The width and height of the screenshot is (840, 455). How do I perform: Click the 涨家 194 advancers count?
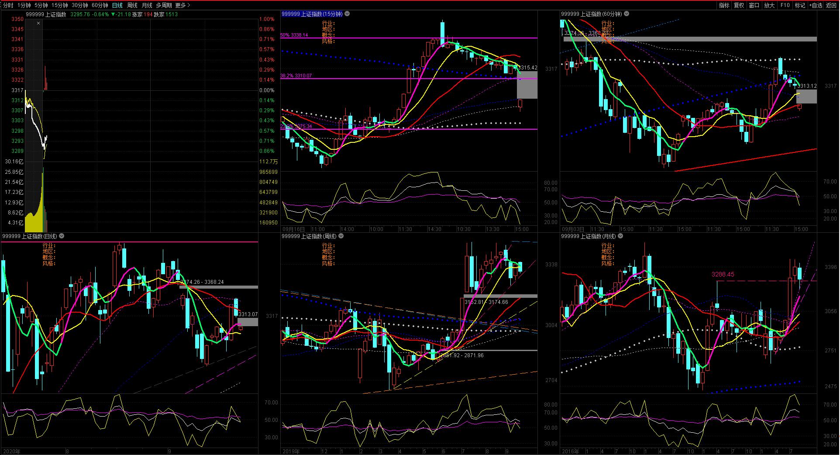tap(142, 14)
